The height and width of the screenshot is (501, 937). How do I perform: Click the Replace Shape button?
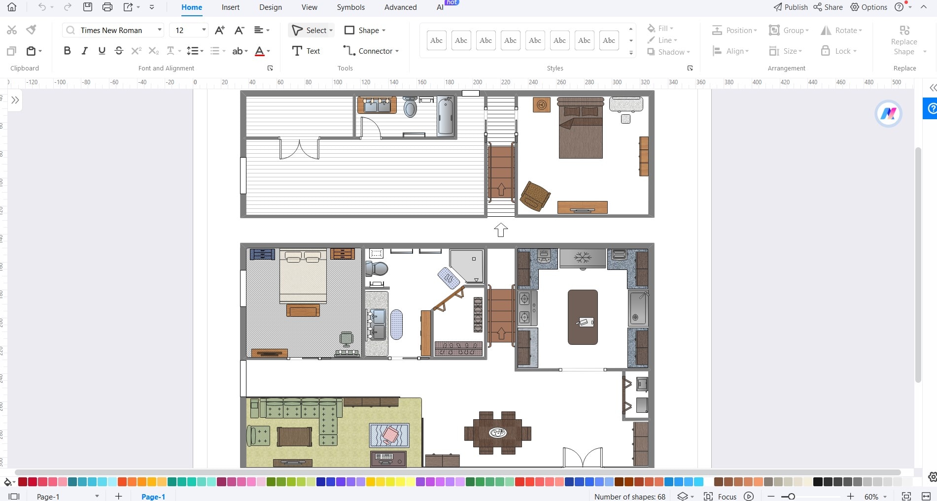[x=904, y=40]
